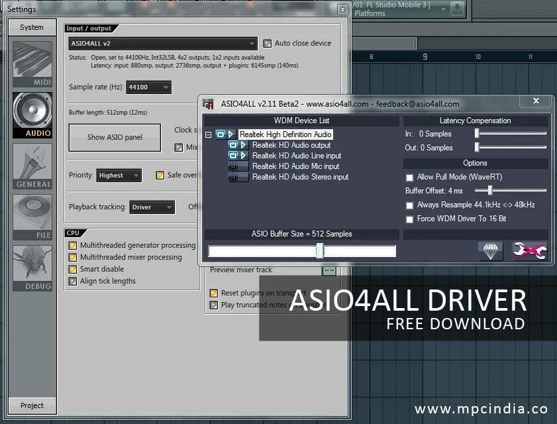Open the Priority Highest dropdown

(119, 176)
